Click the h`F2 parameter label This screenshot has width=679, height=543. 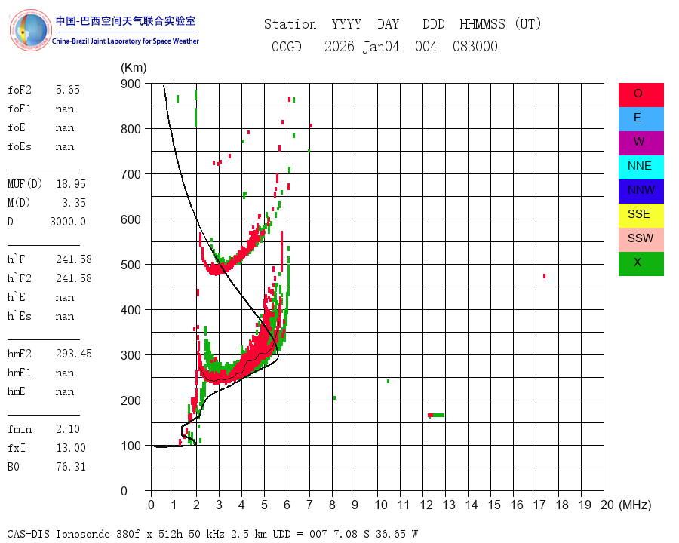click(x=20, y=278)
